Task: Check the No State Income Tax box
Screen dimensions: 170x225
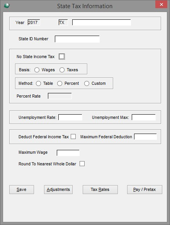Action: pos(62,57)
